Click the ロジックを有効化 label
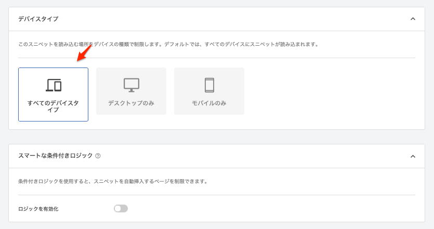Screen dimensions: 434x229 click(x=38, y=209)
